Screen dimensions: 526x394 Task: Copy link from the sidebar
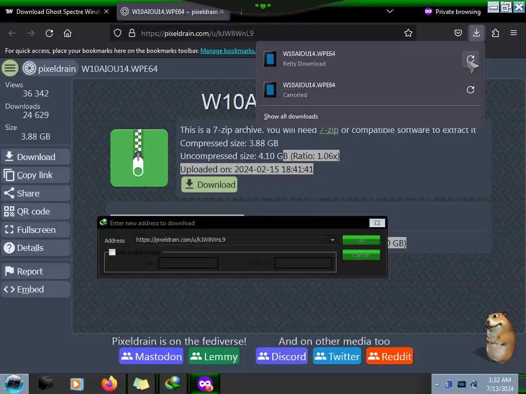(x=36, y=175)
